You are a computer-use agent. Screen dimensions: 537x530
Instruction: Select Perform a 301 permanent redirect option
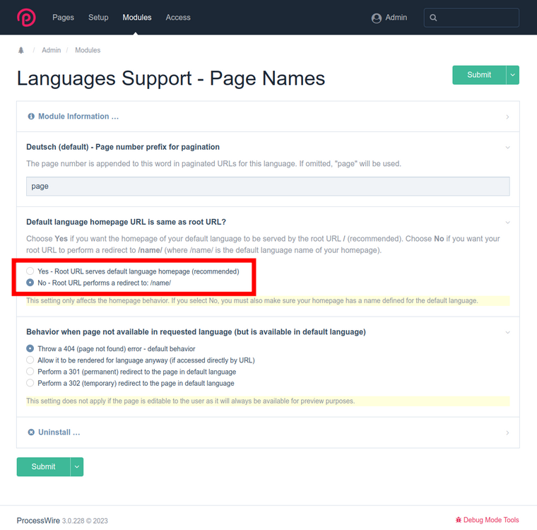pyautogui.click(x=30, y=372)
